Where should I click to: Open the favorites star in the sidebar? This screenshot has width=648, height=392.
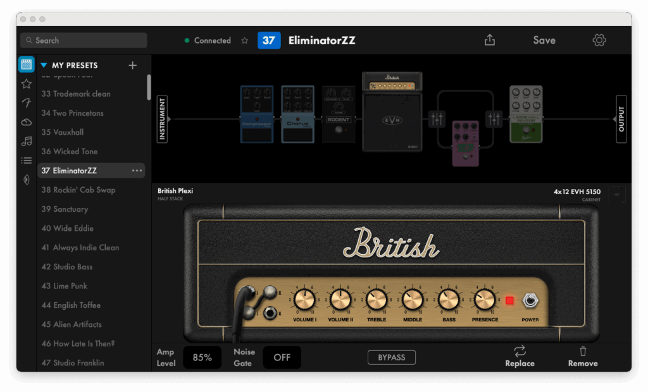coord(27,84)
